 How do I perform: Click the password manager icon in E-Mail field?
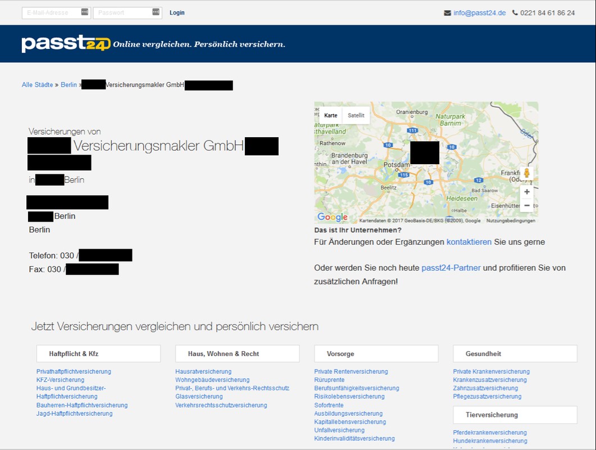coord(85,12)
